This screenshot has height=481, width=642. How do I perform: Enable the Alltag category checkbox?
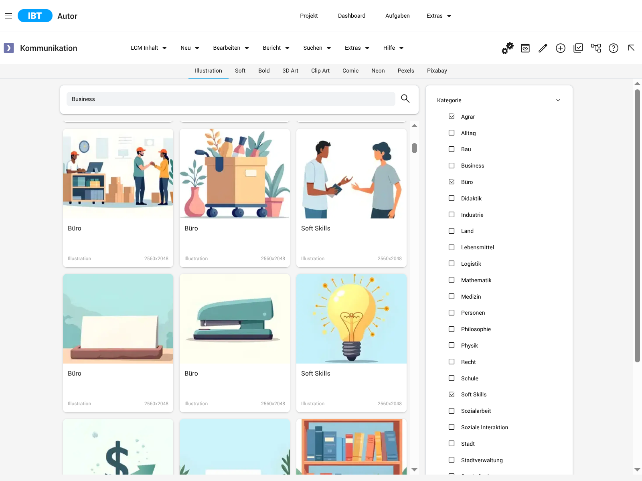(x=452, y=133)
